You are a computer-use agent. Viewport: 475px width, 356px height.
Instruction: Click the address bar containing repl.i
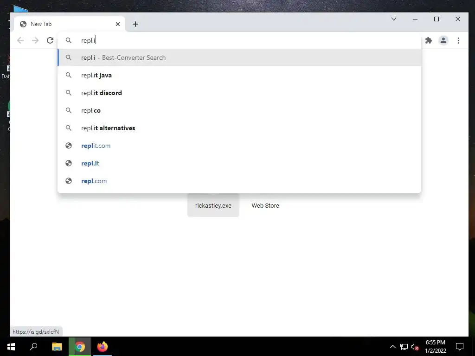[x=239, y=40]
